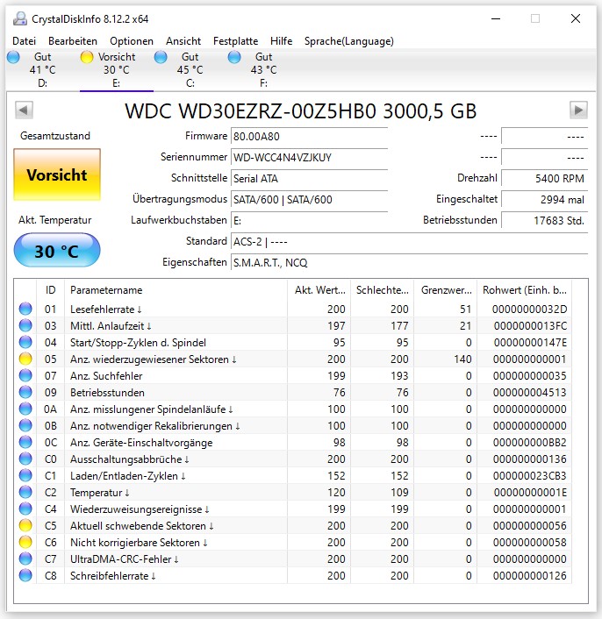Click the Drehzahl value 5400 RPM

click(x=545, y=179)
